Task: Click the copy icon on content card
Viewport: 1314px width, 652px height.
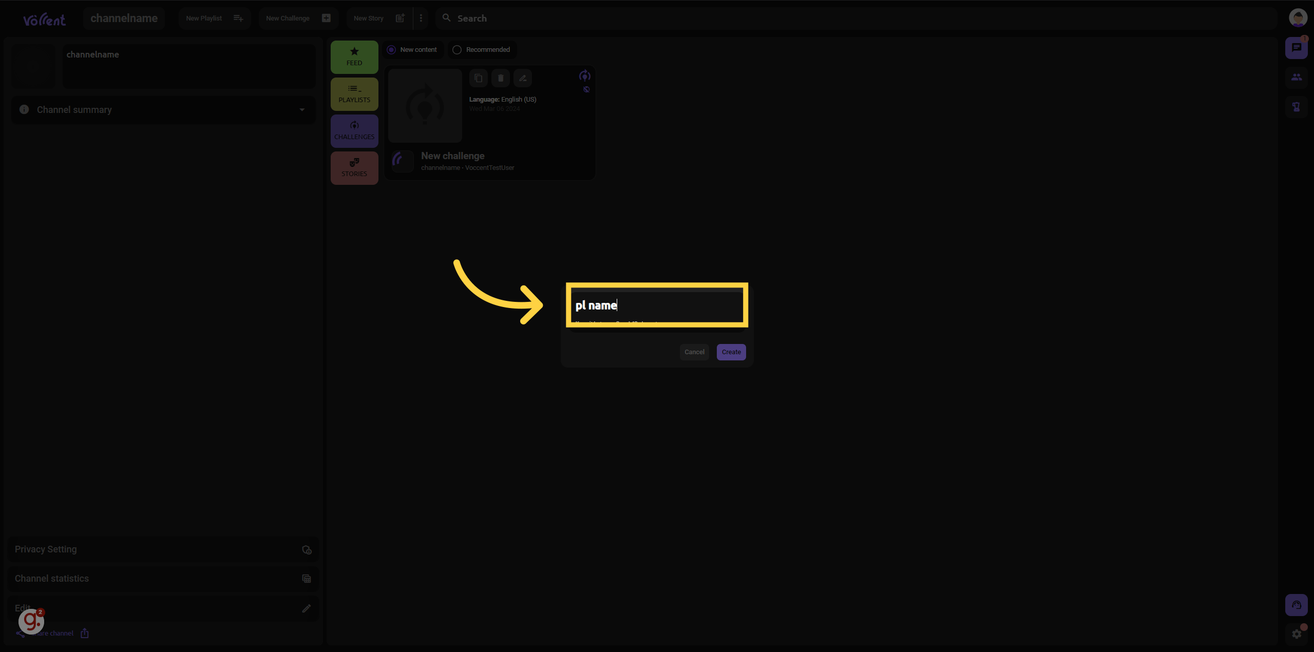Action: (478, 78)
